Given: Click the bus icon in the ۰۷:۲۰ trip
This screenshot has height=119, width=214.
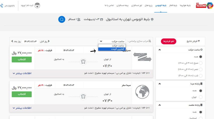Looking at the screenshot, I should coord(83,62).
